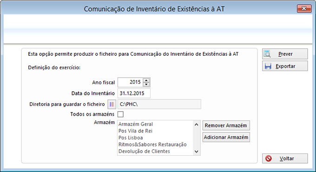The image size is (316, 172).
Task: Increase the Ano fiscal spinner value
Action: (x=146, y=80)
